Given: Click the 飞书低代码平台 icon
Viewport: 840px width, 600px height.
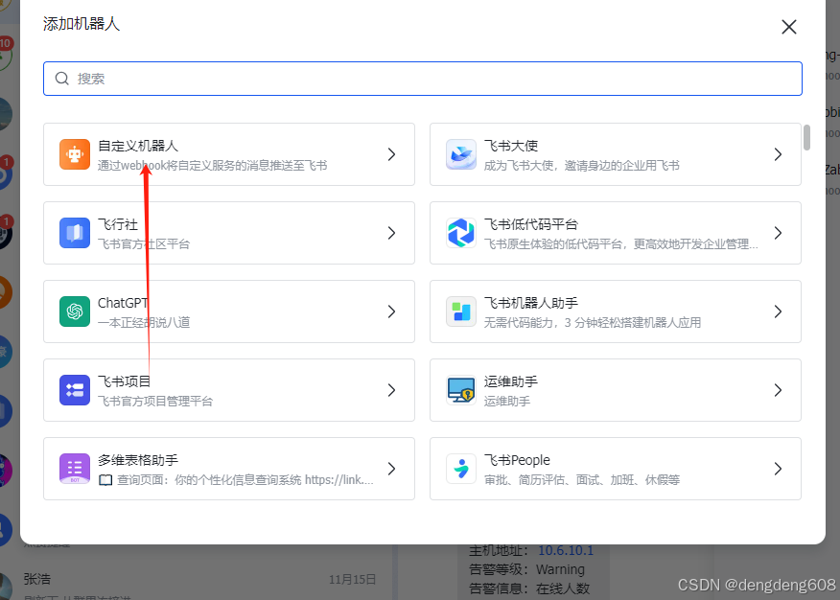Looking at the screenshot, I should click(461, 233).
